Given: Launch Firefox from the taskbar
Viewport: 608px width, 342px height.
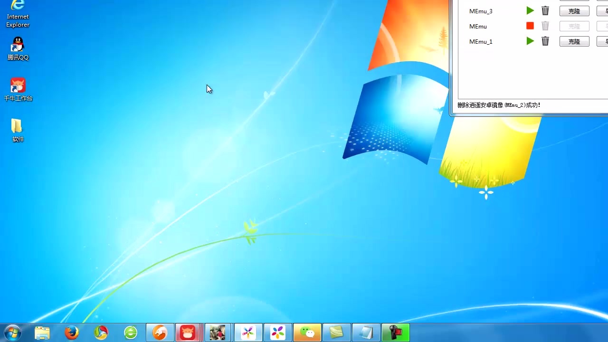Looking at the screenshot, I should pyautogui.click(x=72, y=332).
